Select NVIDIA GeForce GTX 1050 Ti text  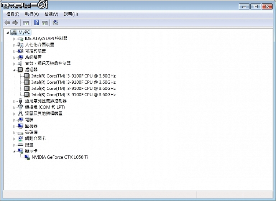pyautogui.click(x=59, y=157)
